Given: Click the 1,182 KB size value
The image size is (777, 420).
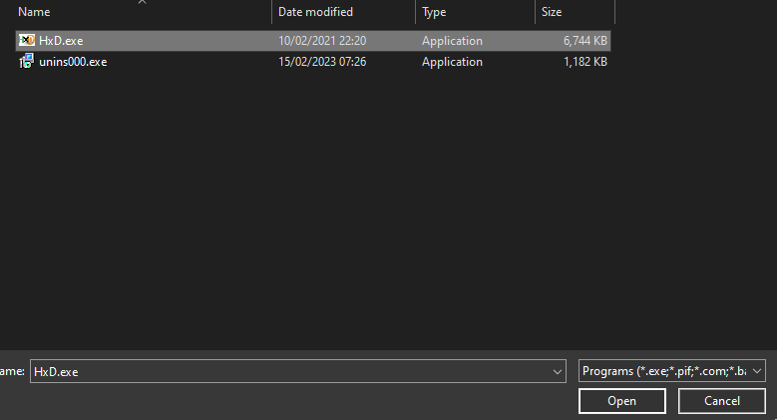Looking at the screenshot, I should coord(585,62).
